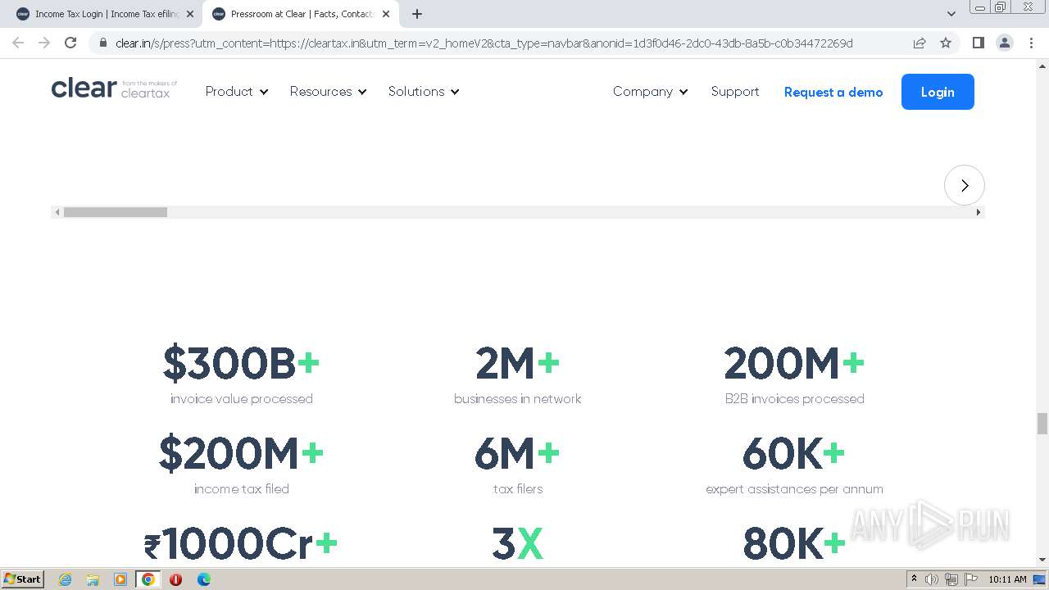Image resolution: width=1049 pixels, height=590 pixels.
Task: Click the $300B+ statistic
Action: [x=241, y=364]
